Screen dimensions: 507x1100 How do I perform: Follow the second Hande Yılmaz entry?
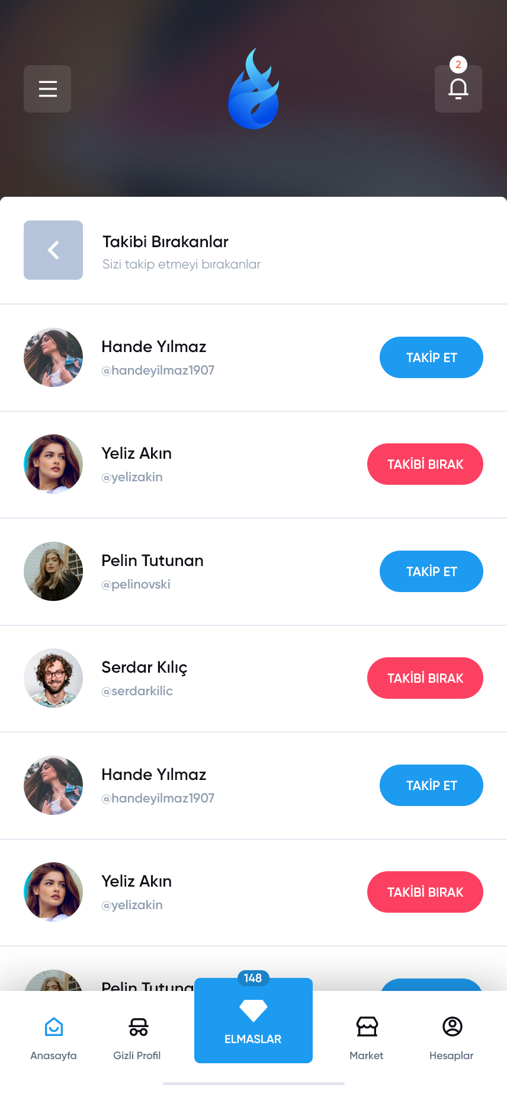(x=431, y=785)
